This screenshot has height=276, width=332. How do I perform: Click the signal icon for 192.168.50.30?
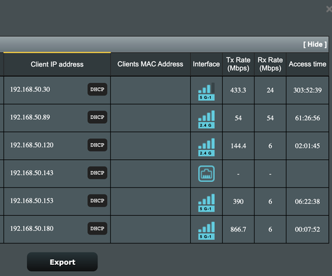pos(206,91)
